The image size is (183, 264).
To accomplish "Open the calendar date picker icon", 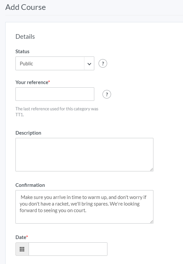I will (22, 249).
